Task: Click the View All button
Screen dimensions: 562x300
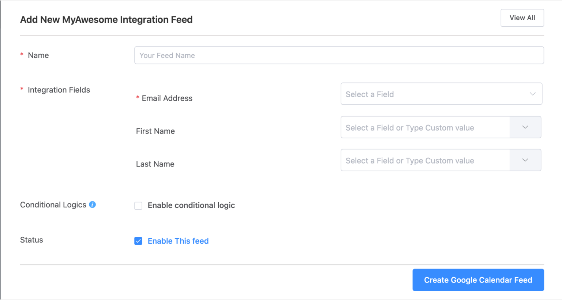Action: pos(522,18)
